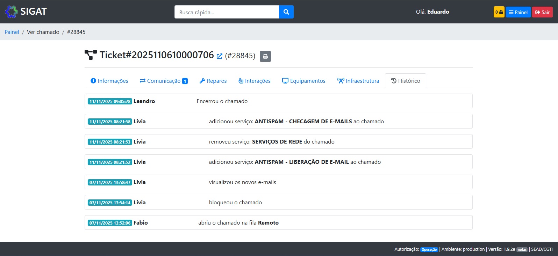Switch to the Reparos tab
This screenshot has height=256, width=558.
click(x=213, y=81)
